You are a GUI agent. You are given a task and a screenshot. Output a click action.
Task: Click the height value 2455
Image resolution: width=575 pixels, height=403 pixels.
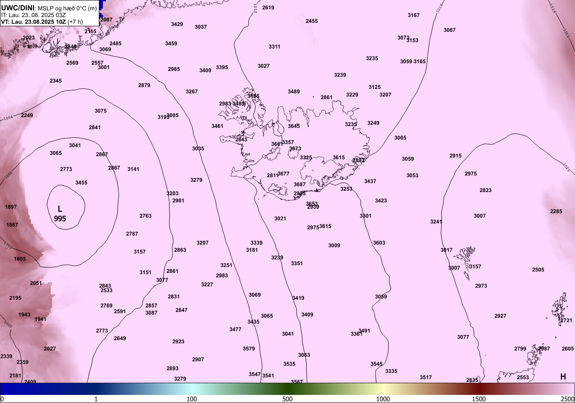coord(312,21)
